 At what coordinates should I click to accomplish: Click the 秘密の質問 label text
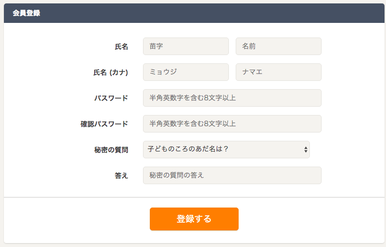pos(111,150)
